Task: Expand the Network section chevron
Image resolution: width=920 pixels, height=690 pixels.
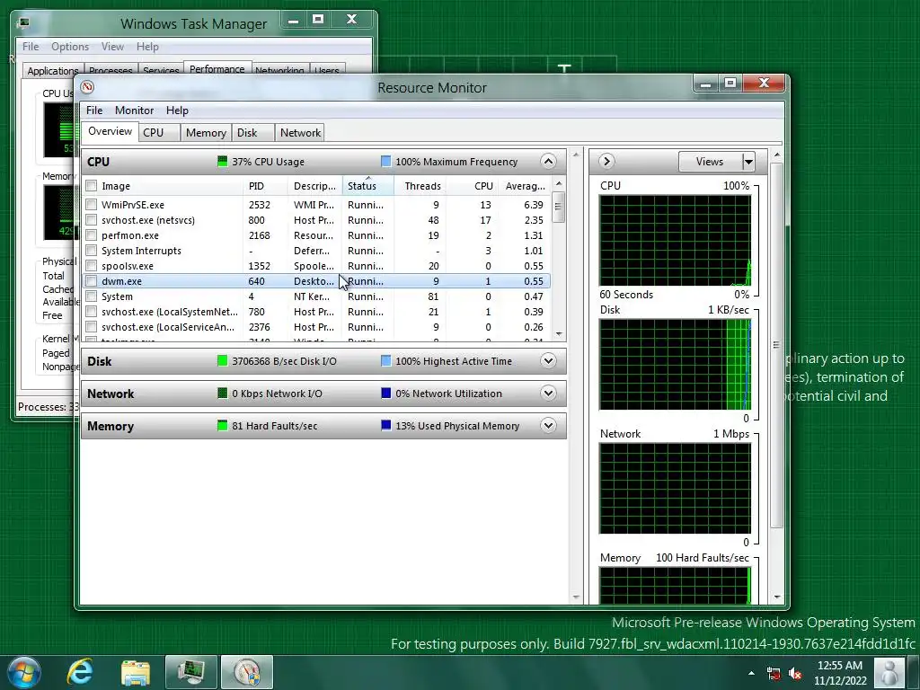Action: click(x=548, y=394)
